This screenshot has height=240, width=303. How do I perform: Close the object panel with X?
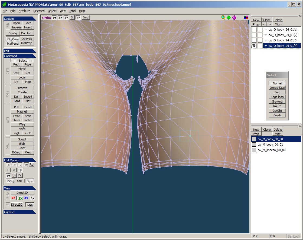point(300,16)
